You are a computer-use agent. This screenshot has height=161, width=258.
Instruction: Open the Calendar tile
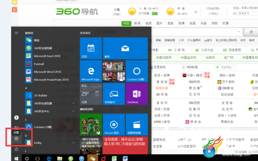pyautogui.click(x=91, y=48)
